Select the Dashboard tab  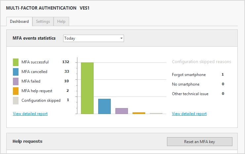click(19, 21)
